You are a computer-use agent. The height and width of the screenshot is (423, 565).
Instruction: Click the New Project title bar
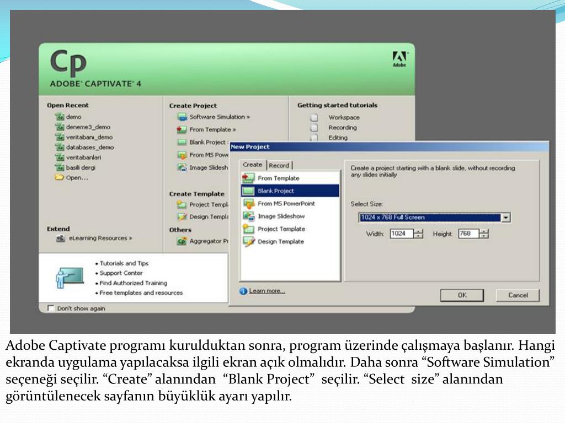tap(389, 147)
